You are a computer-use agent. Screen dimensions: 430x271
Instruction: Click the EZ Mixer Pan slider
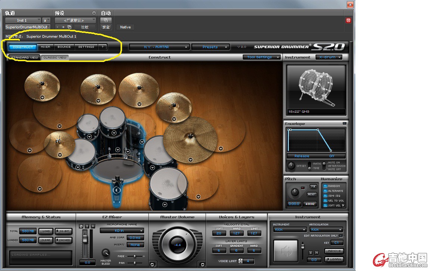134,263
